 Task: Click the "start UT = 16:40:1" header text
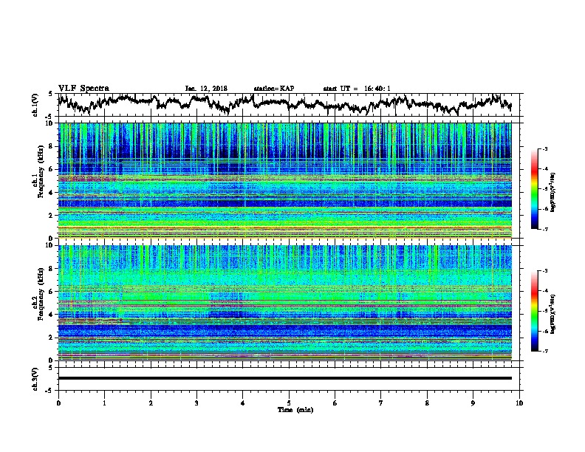(357, 89)
